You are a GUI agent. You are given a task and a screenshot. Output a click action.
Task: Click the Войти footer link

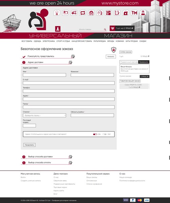[x=23, y=177]
